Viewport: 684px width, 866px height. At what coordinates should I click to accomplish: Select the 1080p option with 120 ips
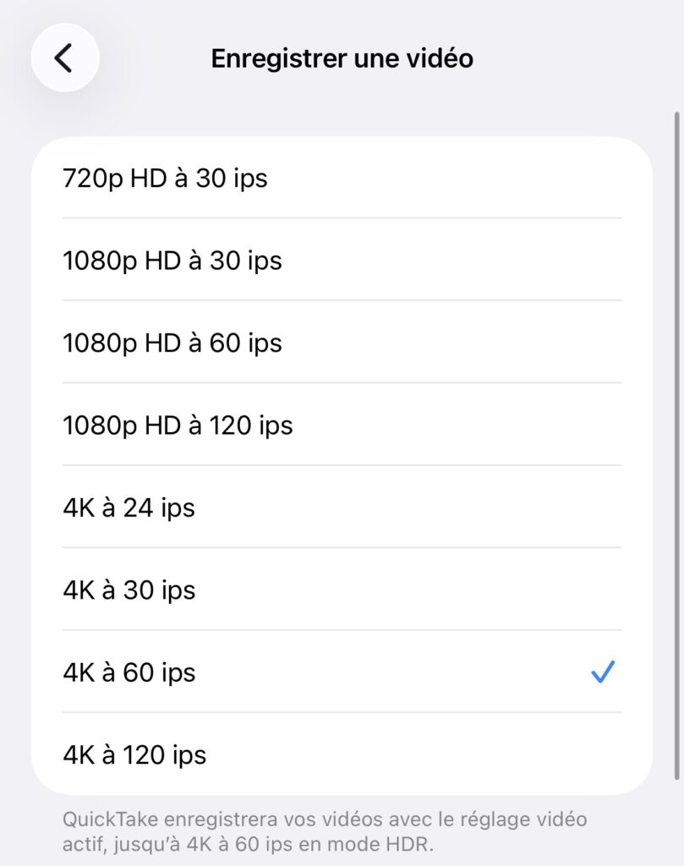tap(178, 425)
